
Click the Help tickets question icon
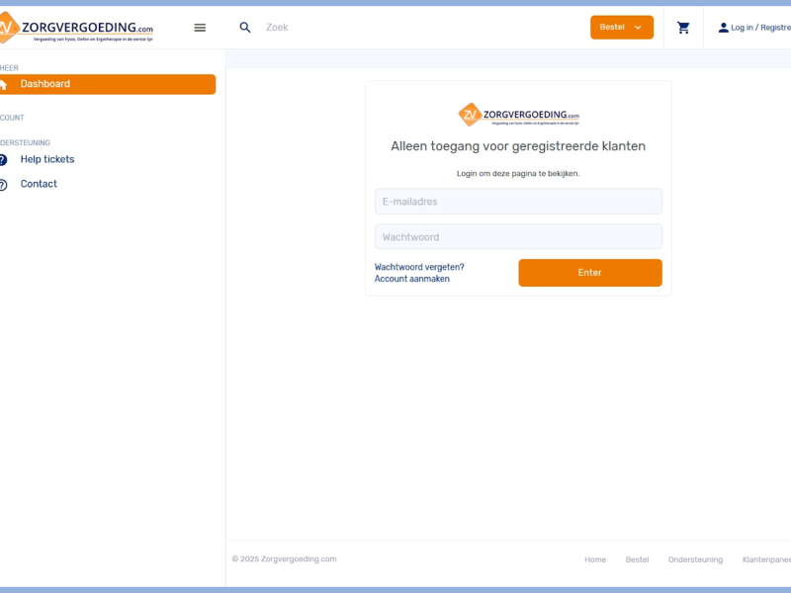coord(3,160)
